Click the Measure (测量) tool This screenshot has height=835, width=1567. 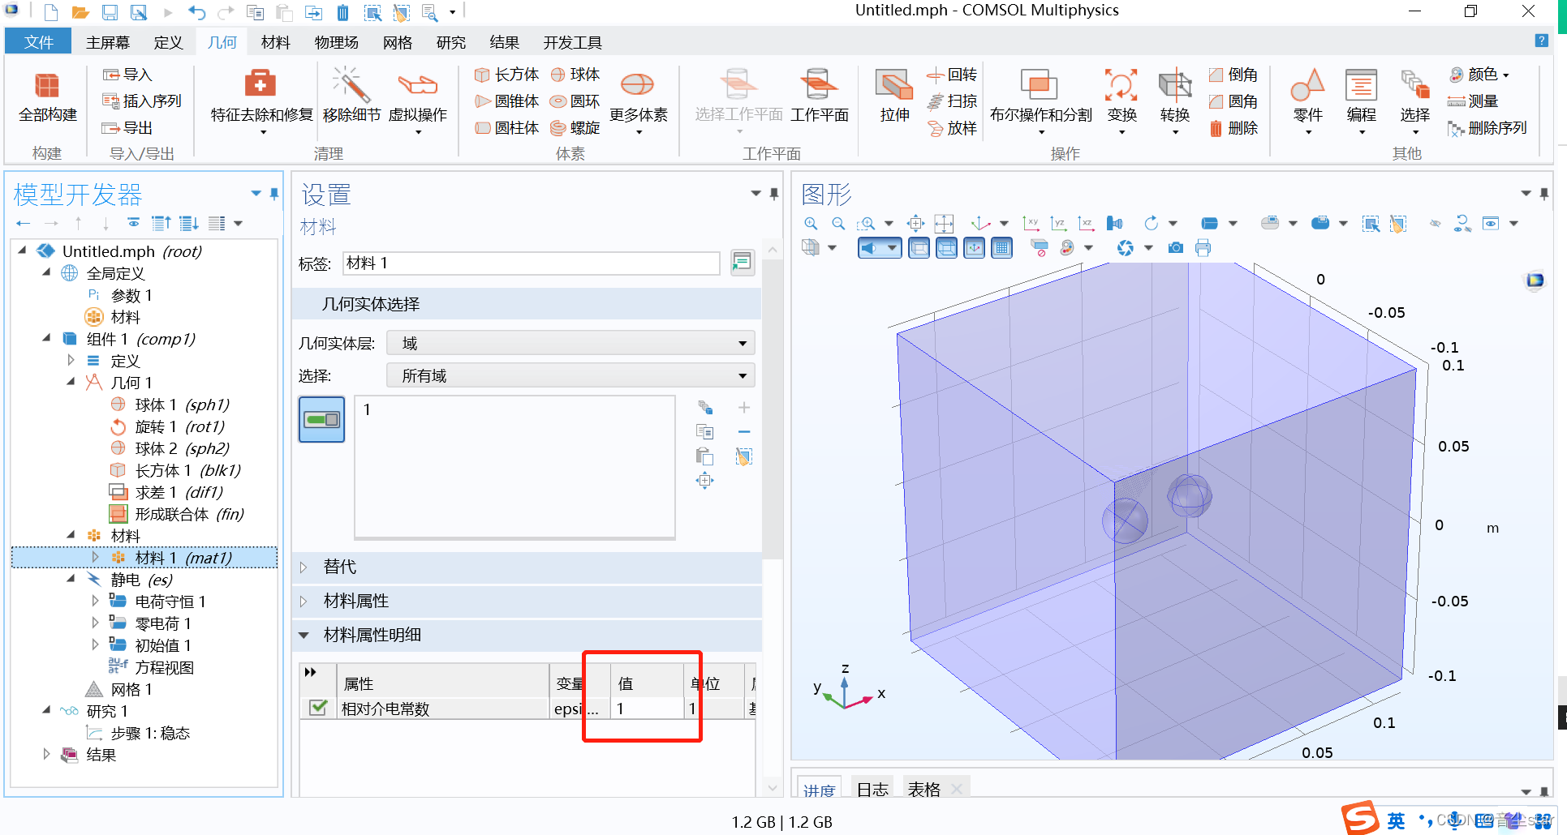pos(1473,101)
